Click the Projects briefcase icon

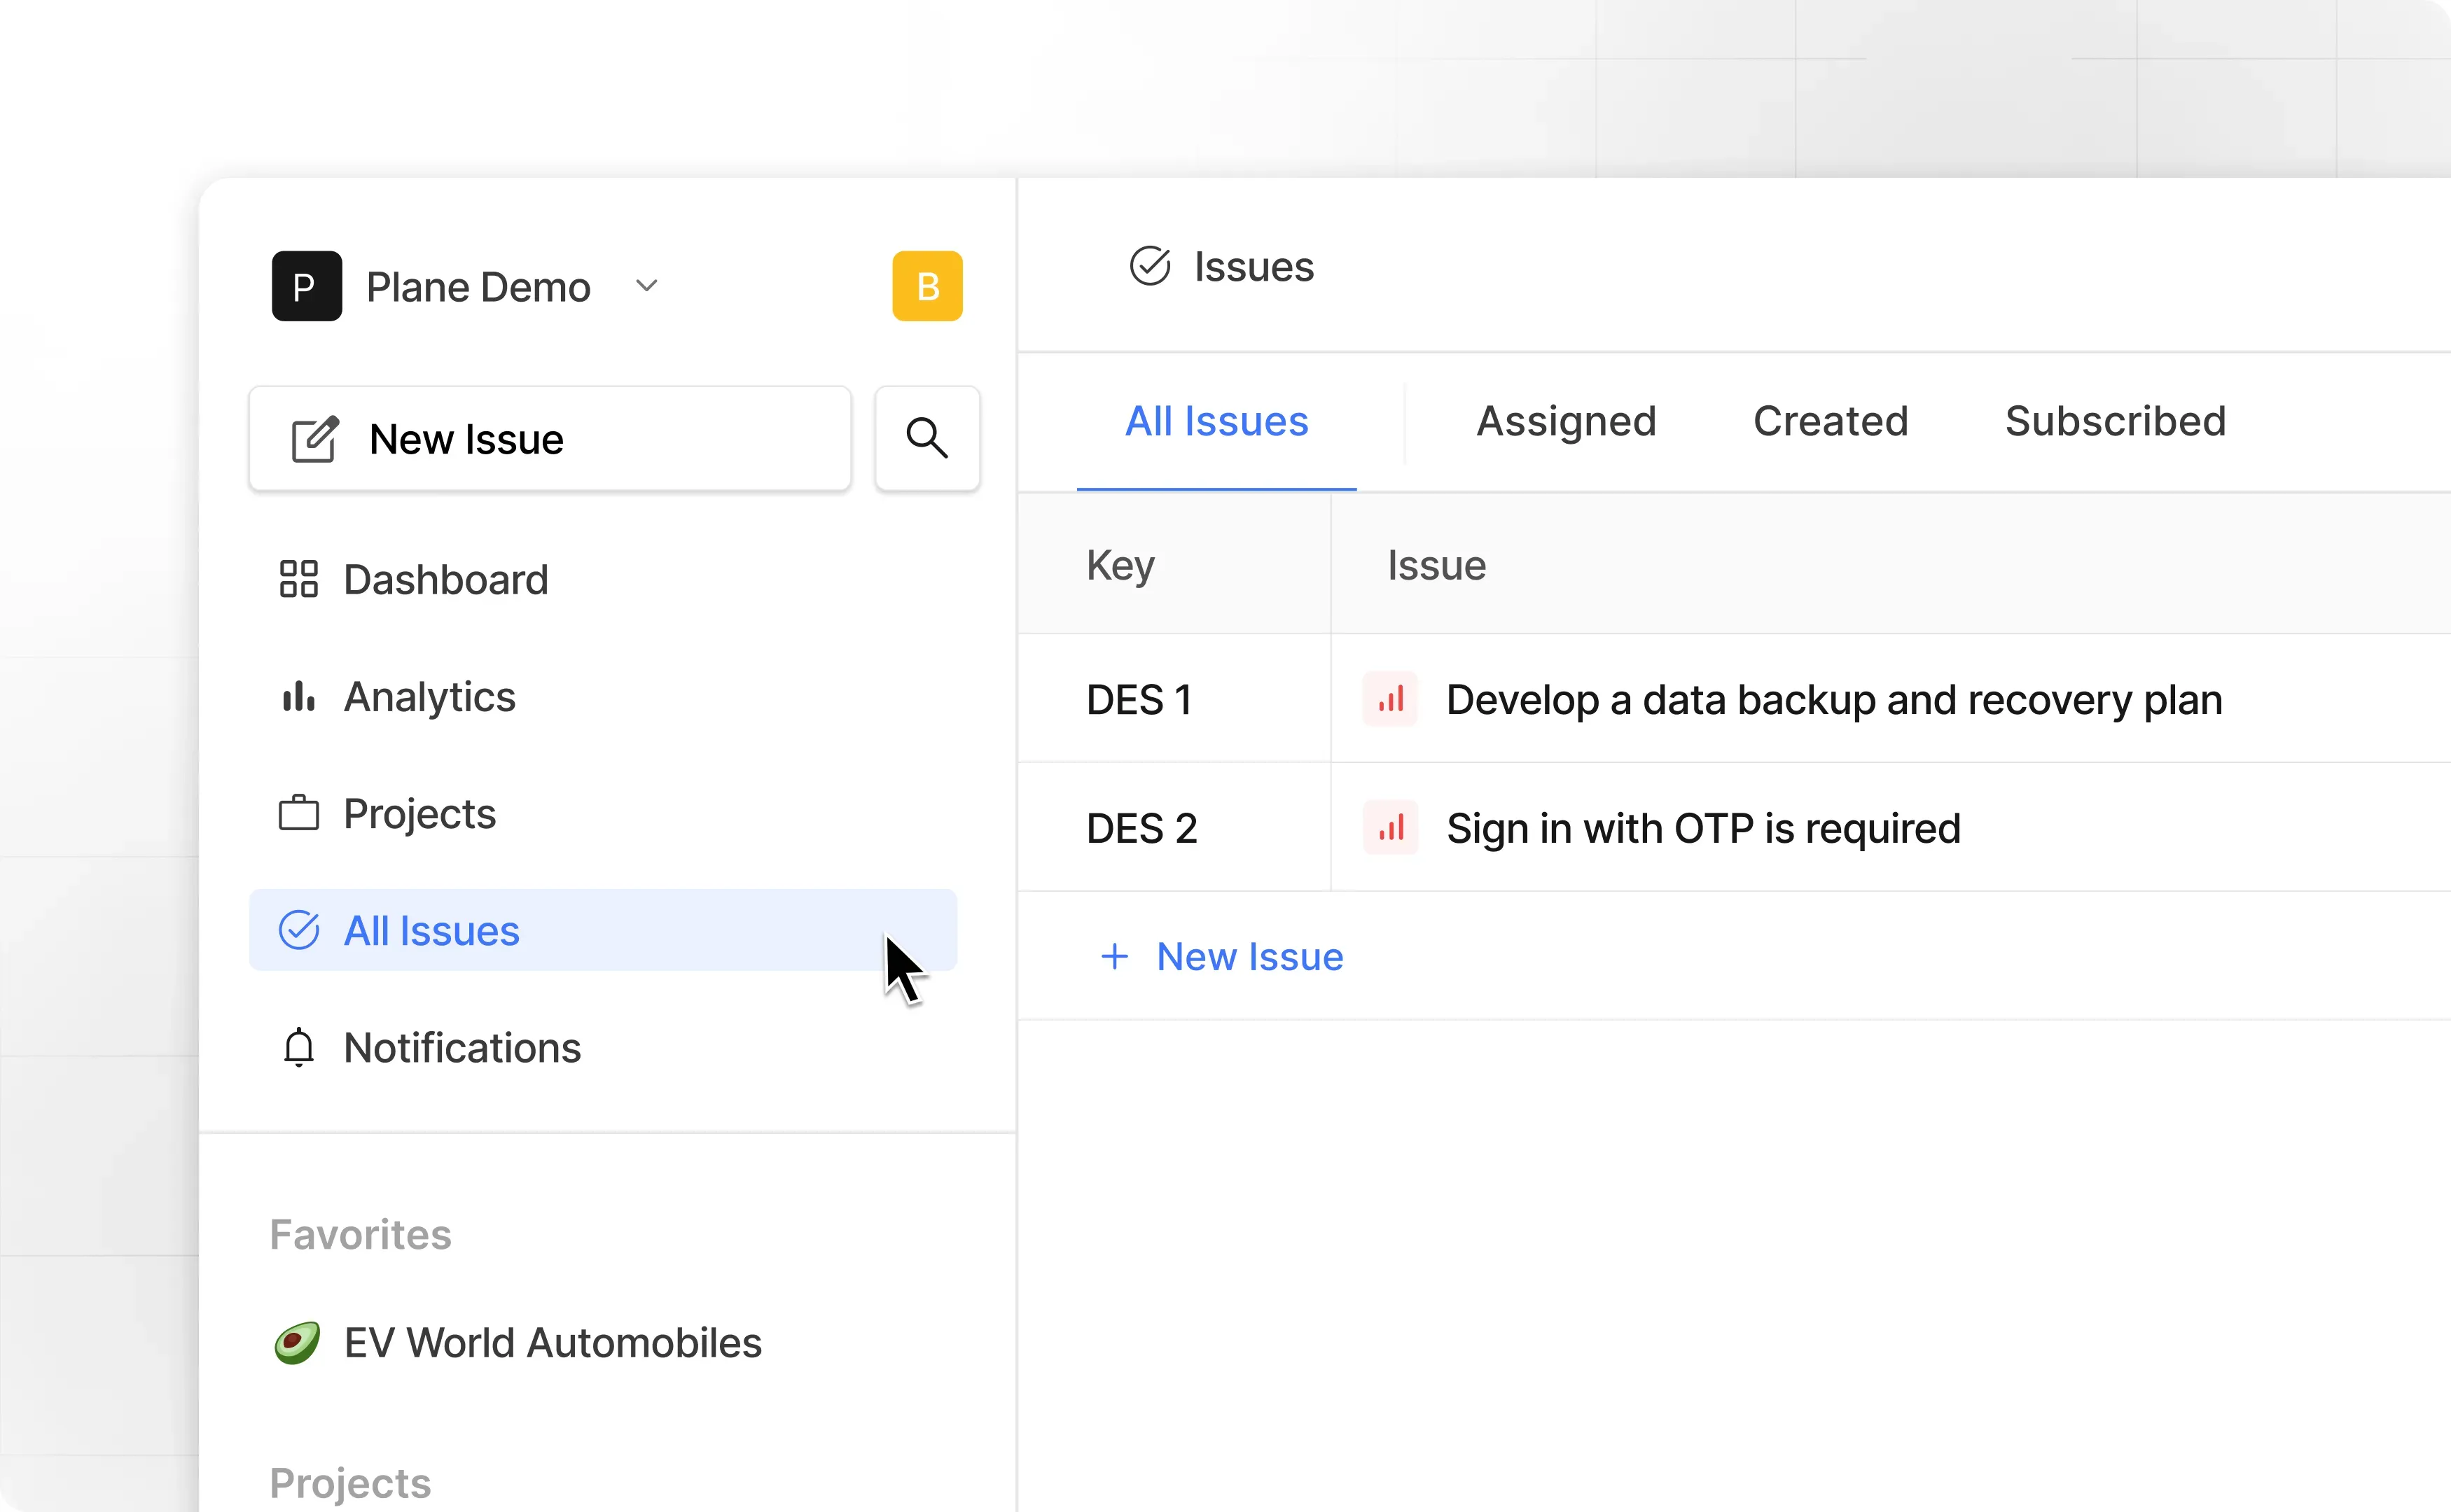click(x=298, y=813)
